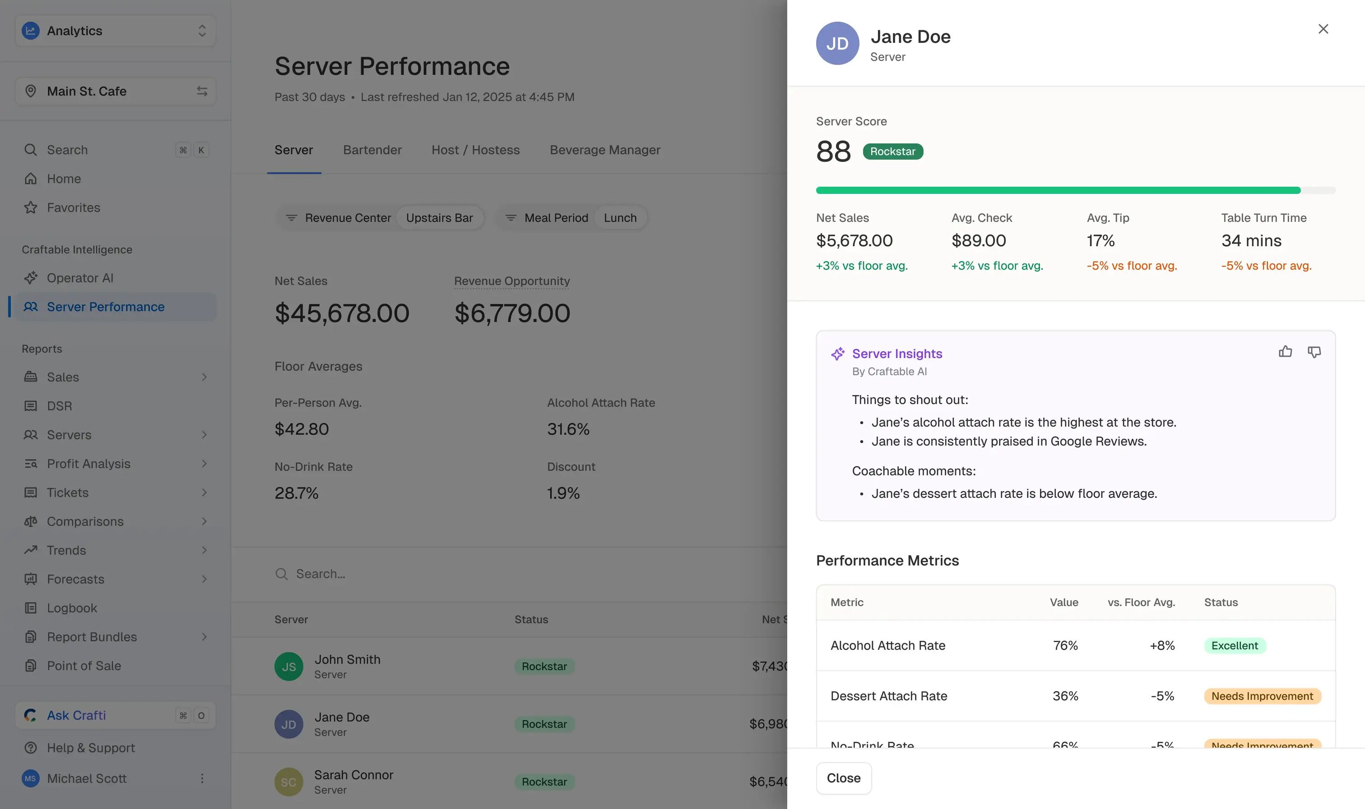This screenshot has height=809, width=1365.
Task: Close the Jane Doe panel with X
Action: [x=1323, y=29]
